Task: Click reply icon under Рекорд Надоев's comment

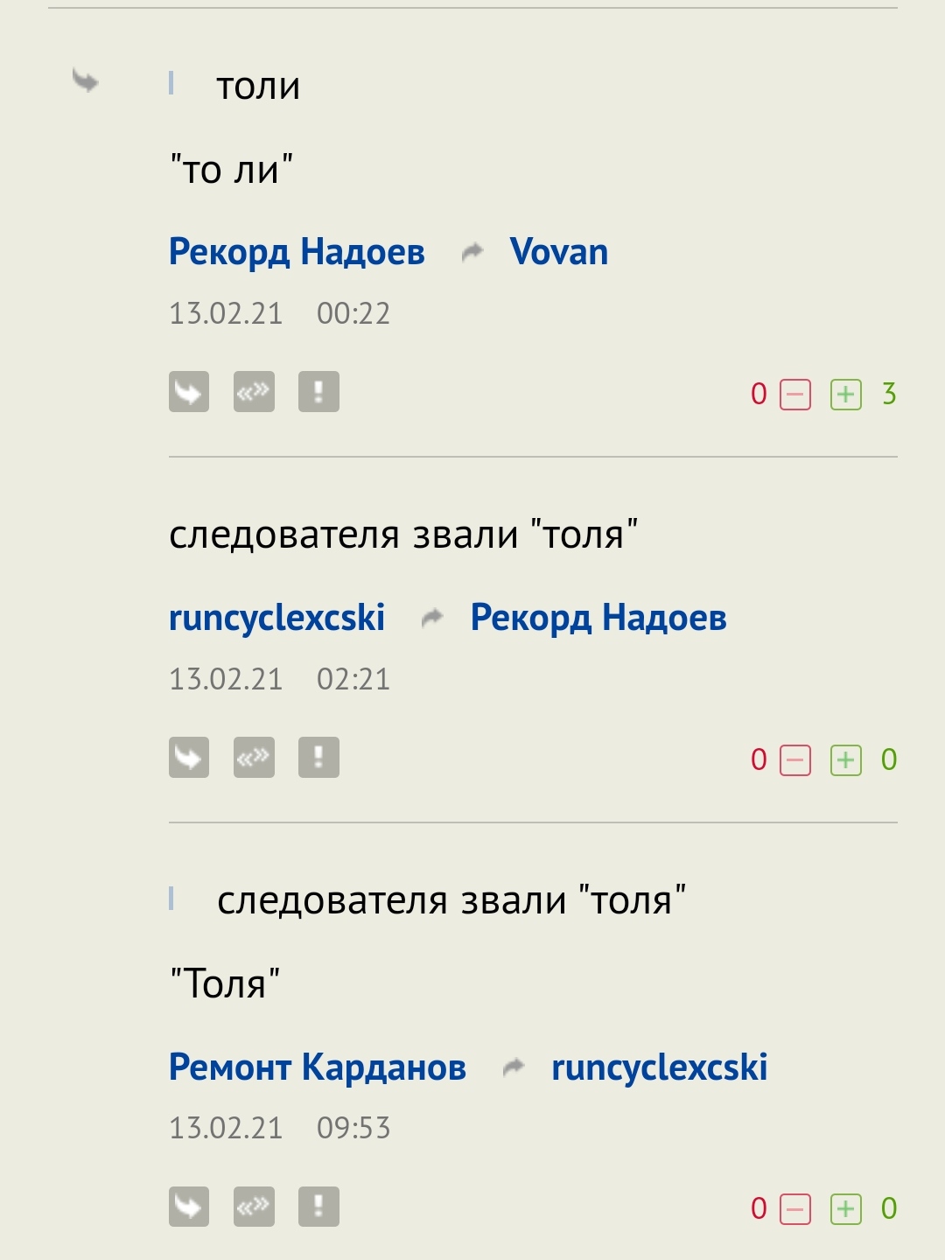Action: coord(189,392)
